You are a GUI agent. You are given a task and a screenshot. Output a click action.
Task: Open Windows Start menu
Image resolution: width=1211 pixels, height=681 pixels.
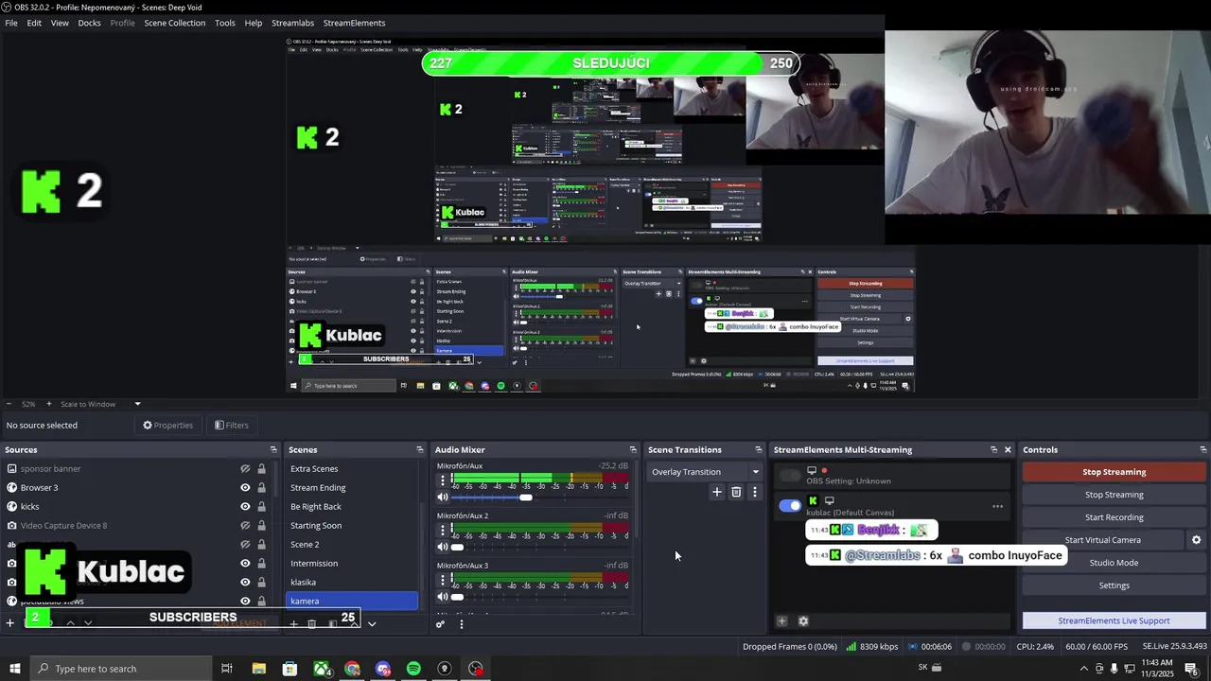pyautogui.click(x=14, y=669)
